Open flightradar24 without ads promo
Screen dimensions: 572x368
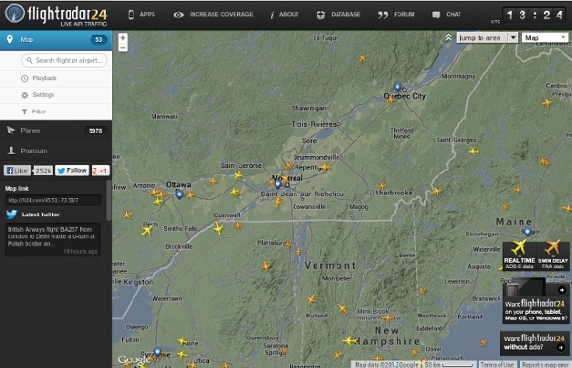(535, 343)
